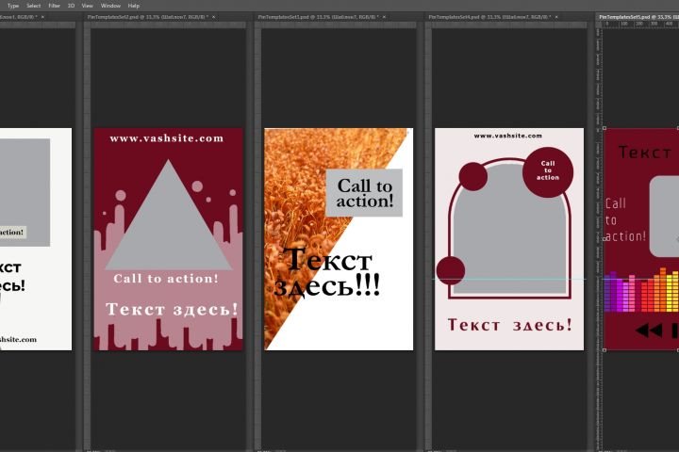Open the Help menu
679x452 pixels.
134,6
